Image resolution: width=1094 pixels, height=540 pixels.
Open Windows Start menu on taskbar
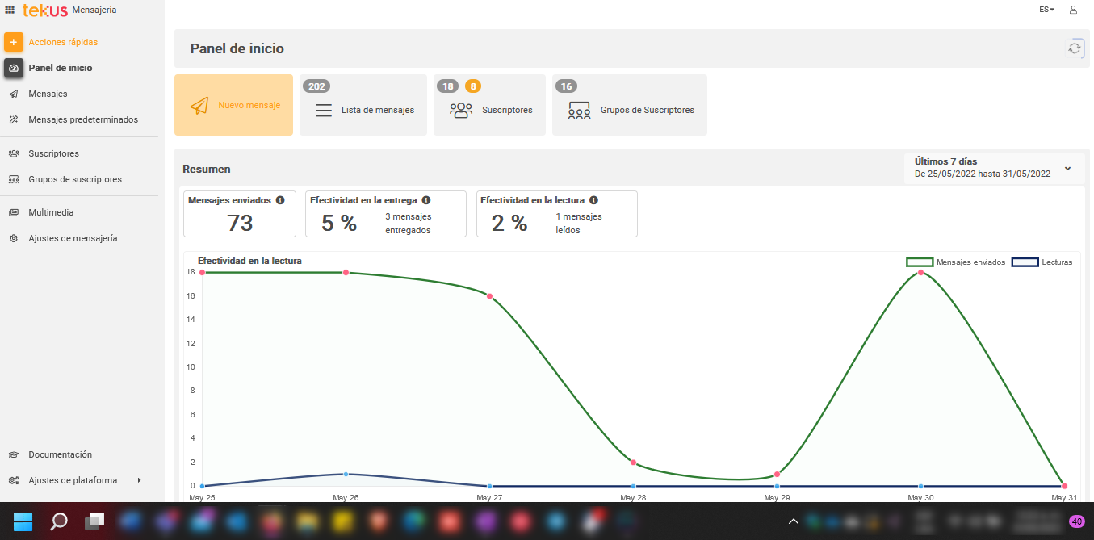coord(23,521)
